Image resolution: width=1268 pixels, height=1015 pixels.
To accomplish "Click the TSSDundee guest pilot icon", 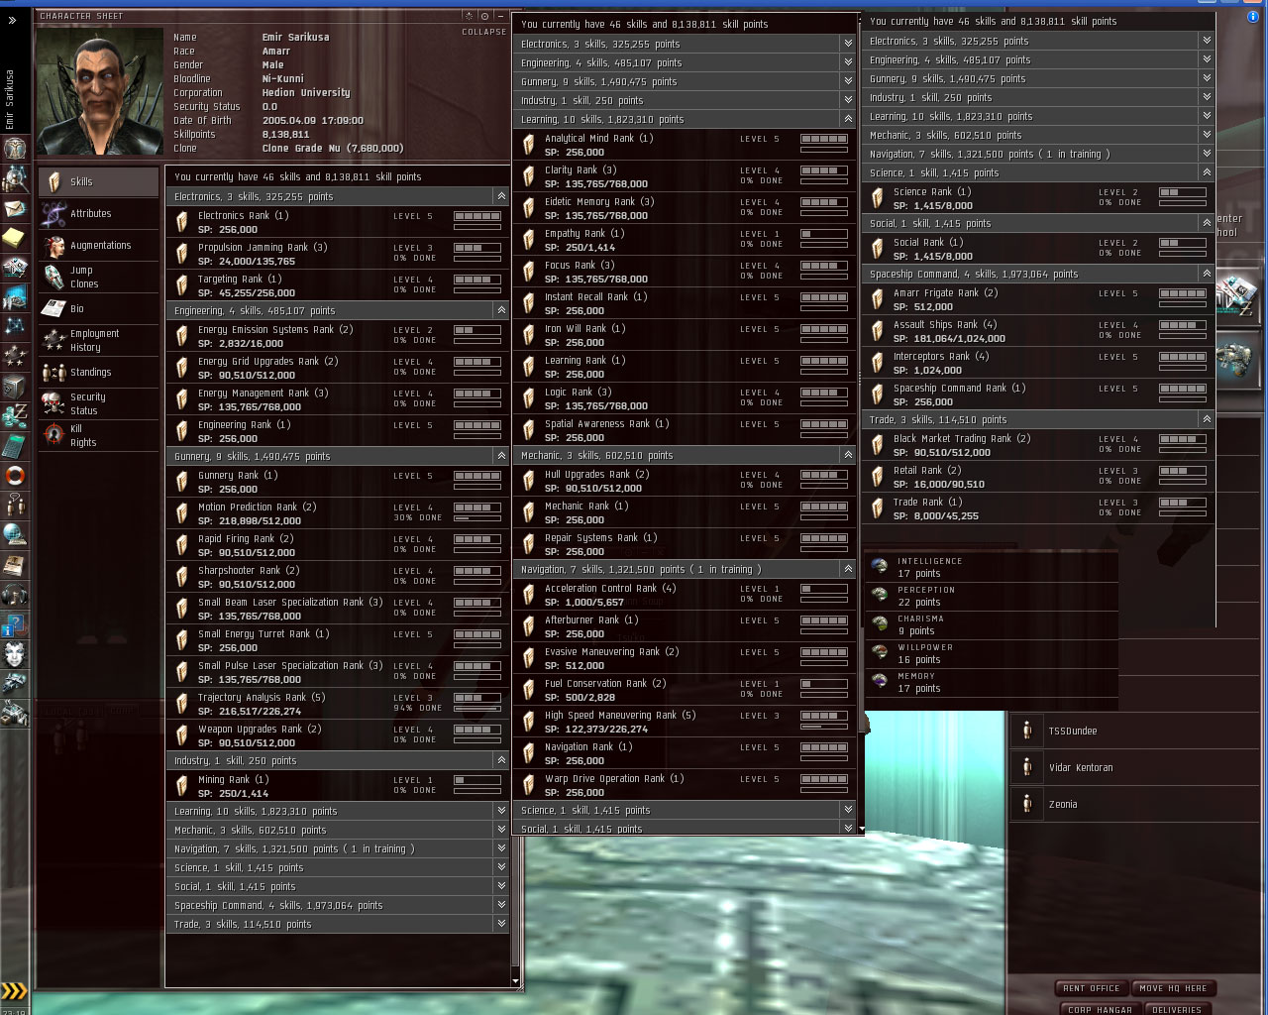I will tap(1027, 731).
